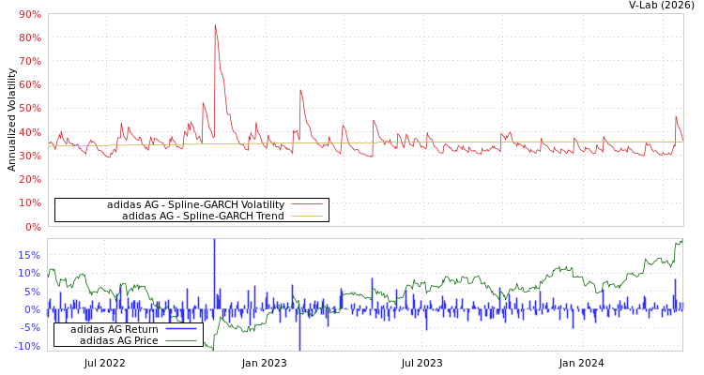Click the Price legend line swatch

tap(180, 340)
